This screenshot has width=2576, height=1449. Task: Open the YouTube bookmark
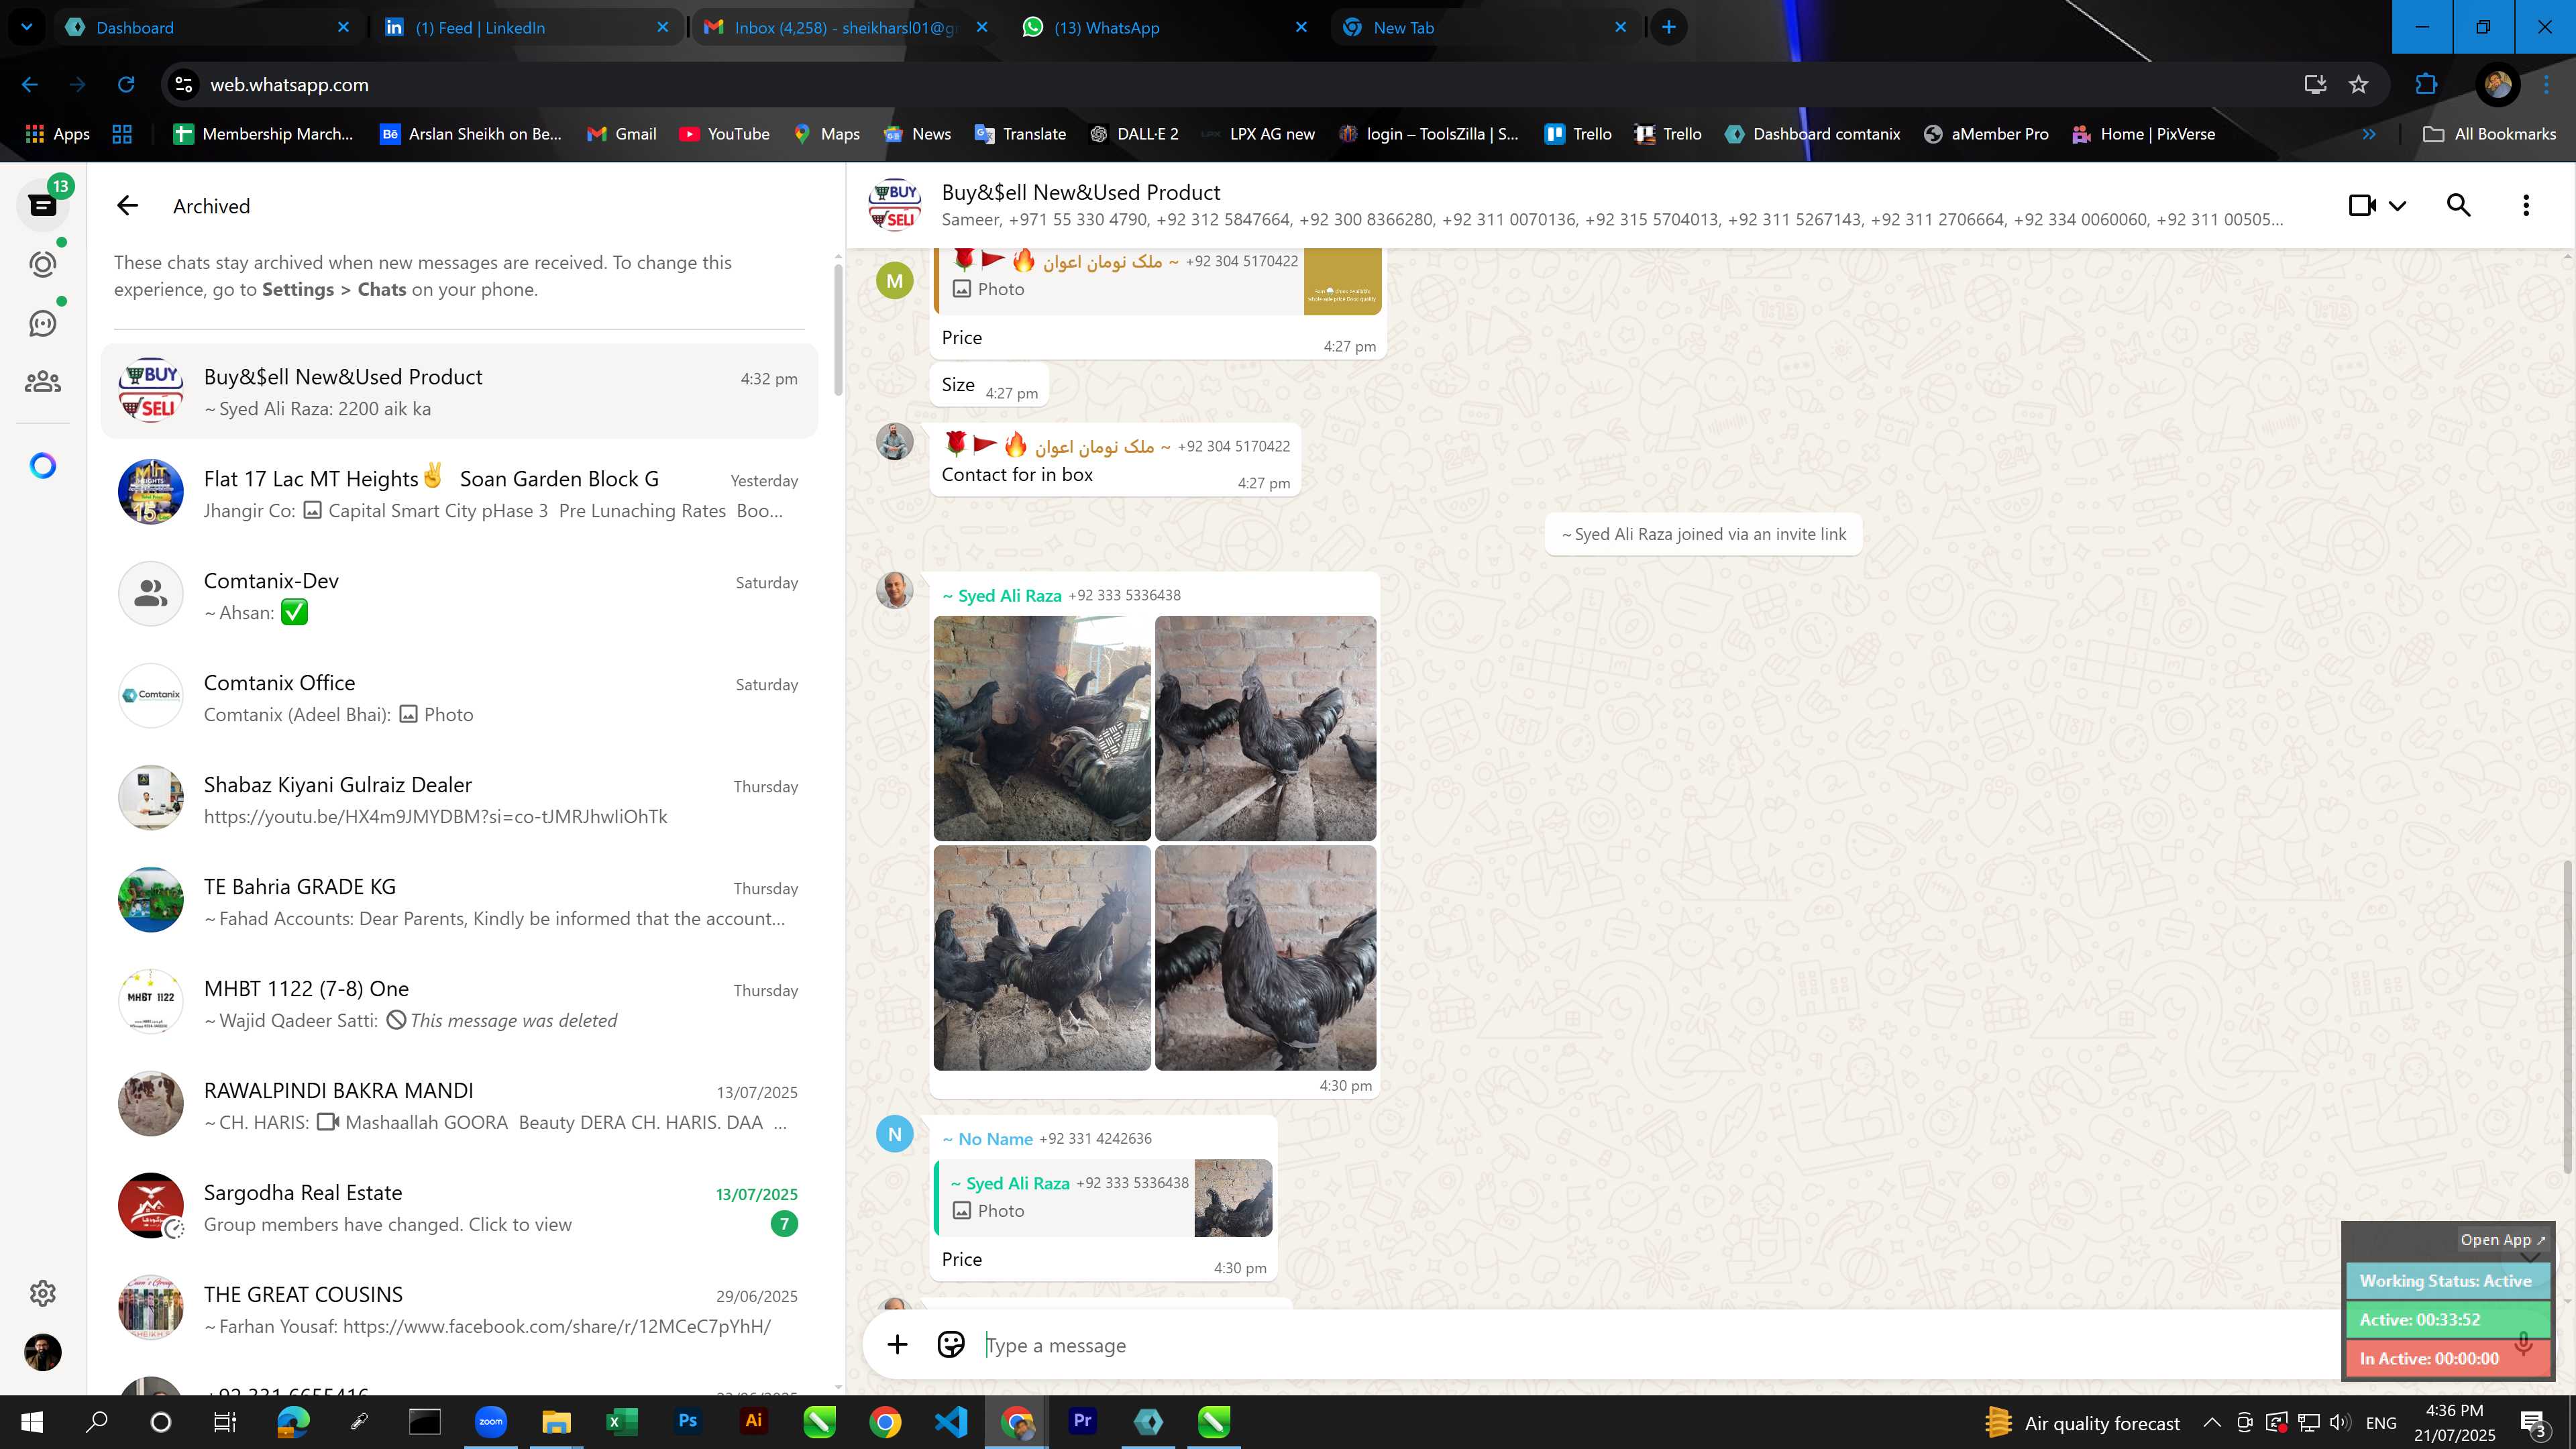[x=724, y=134]
